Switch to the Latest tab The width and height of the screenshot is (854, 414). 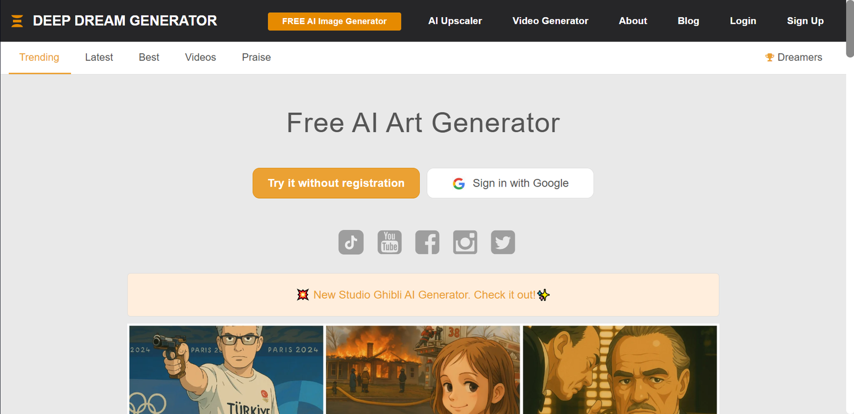pyautogui.click(x=99, y=57)
